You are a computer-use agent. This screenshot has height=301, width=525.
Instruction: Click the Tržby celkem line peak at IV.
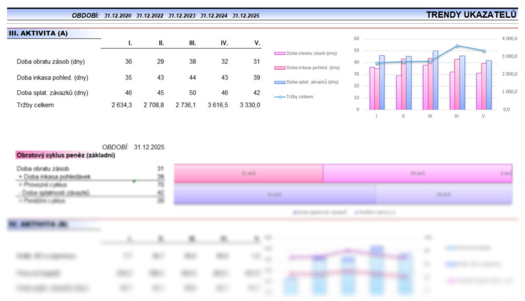(x=457, y=46)
